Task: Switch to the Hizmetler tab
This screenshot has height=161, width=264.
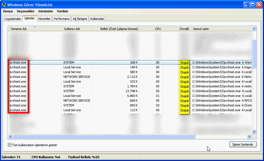Action: click(x=44, y=19)
